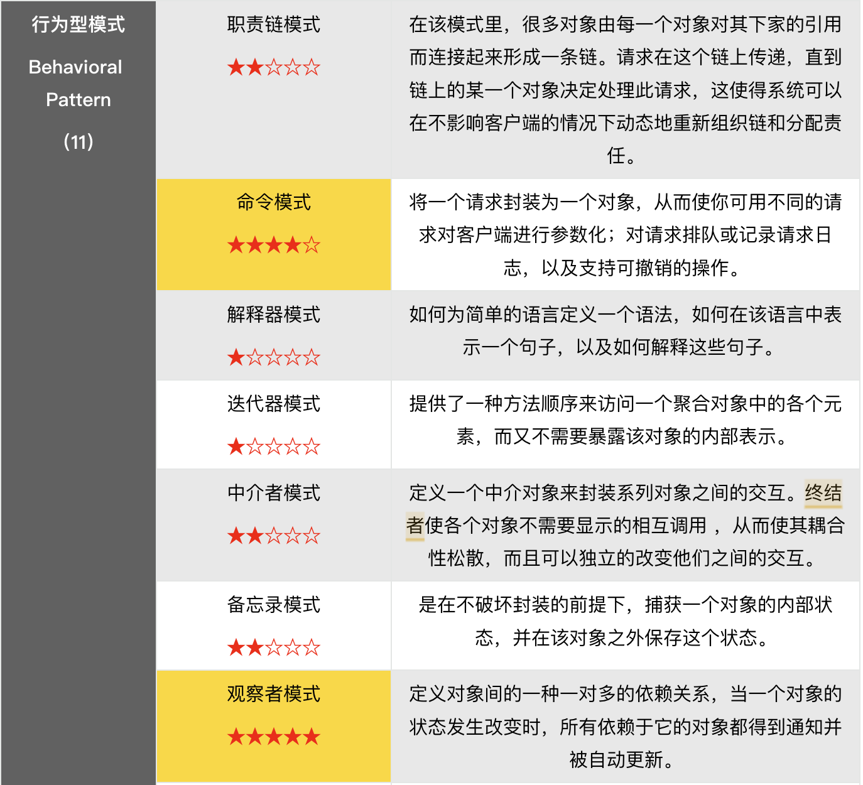Select the 职责链模式 pattern name

click(x=273, y=24)
